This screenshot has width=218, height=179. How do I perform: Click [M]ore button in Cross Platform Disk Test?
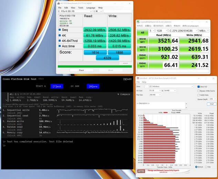click(93, 86)
